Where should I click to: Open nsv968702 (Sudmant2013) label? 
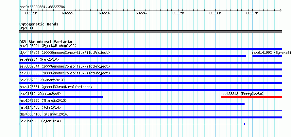[x=42, y=80]
